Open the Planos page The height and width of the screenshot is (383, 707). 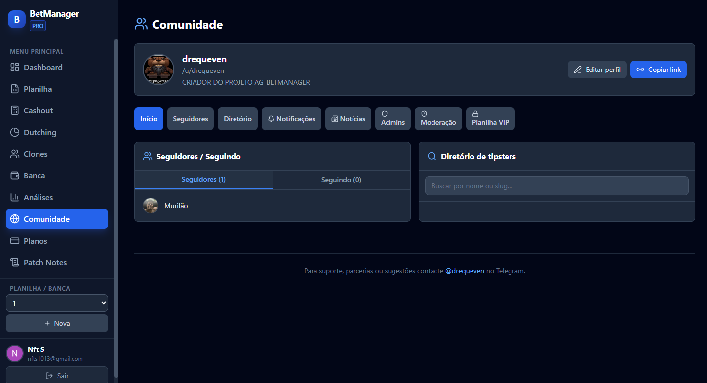coord(35,241)
